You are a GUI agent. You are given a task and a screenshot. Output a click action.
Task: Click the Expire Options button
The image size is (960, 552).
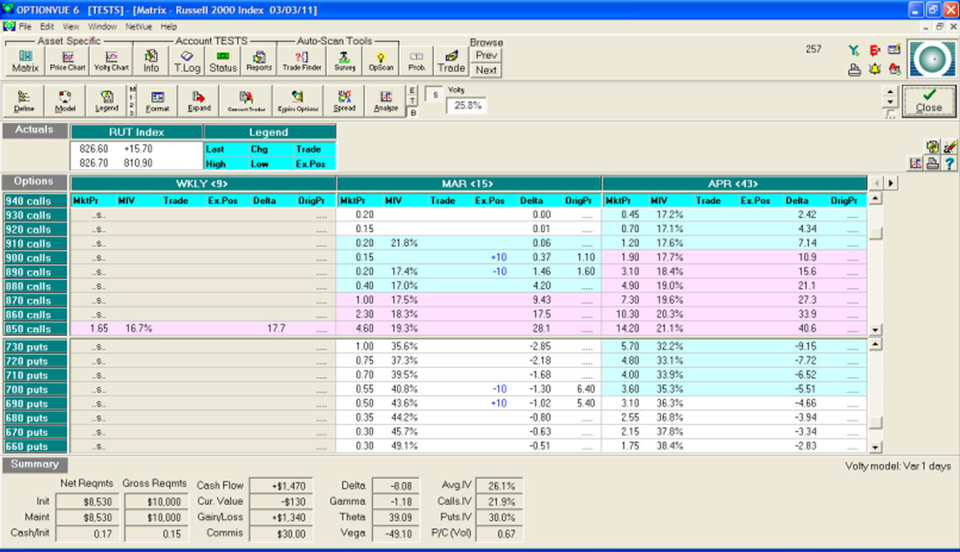298,101
